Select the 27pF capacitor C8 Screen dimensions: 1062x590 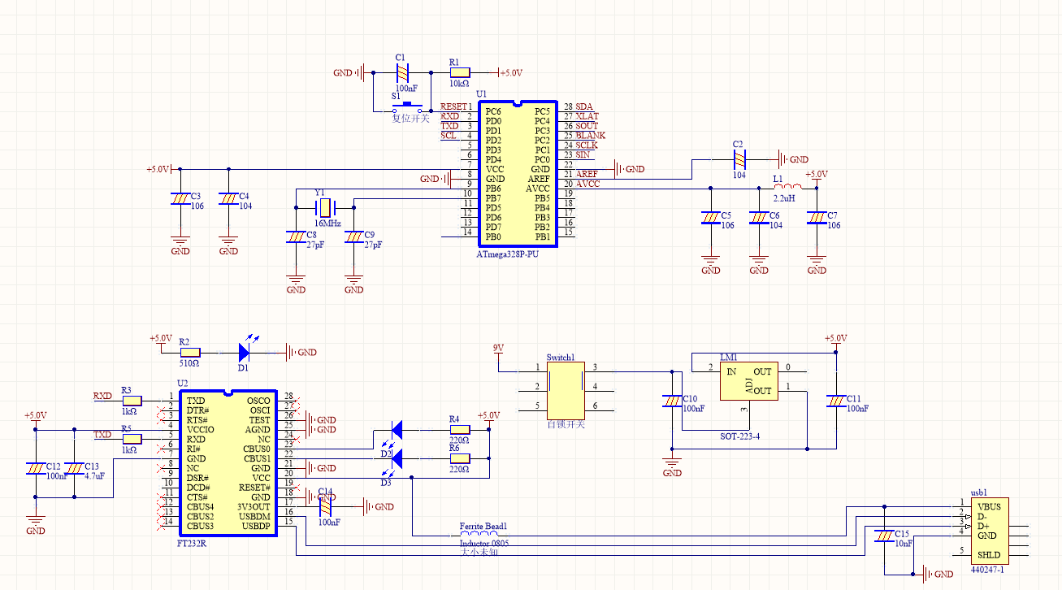tap(297, 236)
